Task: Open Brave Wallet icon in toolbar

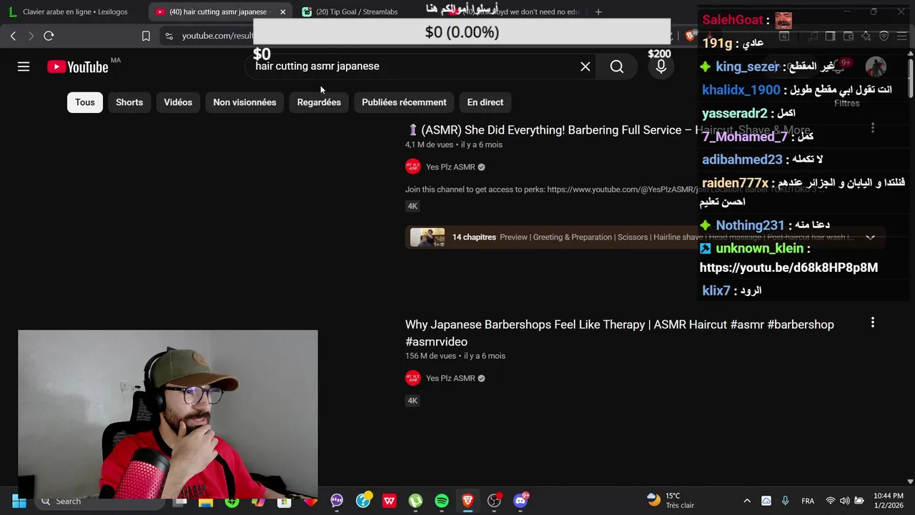Action: 849,36
